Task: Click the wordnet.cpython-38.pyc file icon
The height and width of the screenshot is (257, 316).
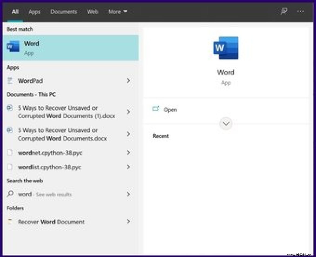Action: click(x=10, y=152)
